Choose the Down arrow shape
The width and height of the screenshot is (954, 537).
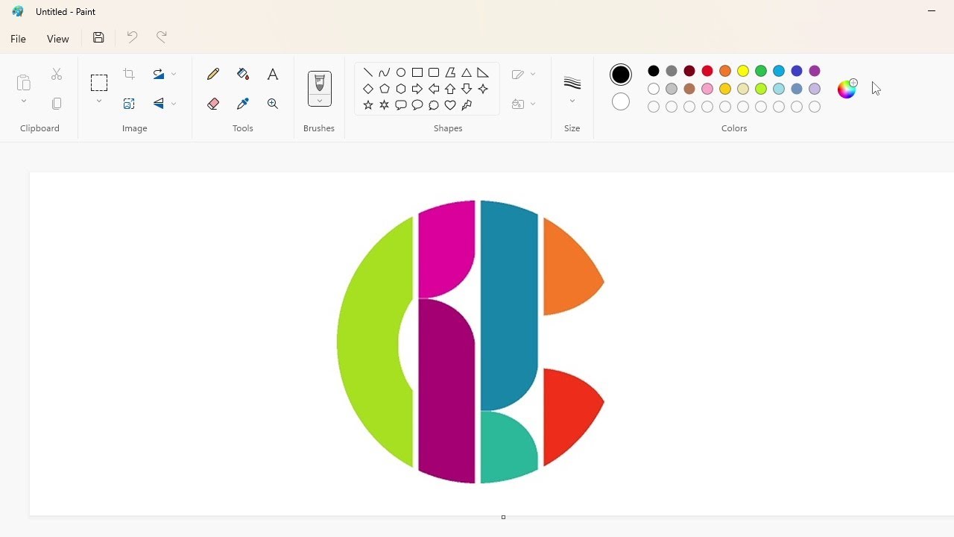[467, 89]
